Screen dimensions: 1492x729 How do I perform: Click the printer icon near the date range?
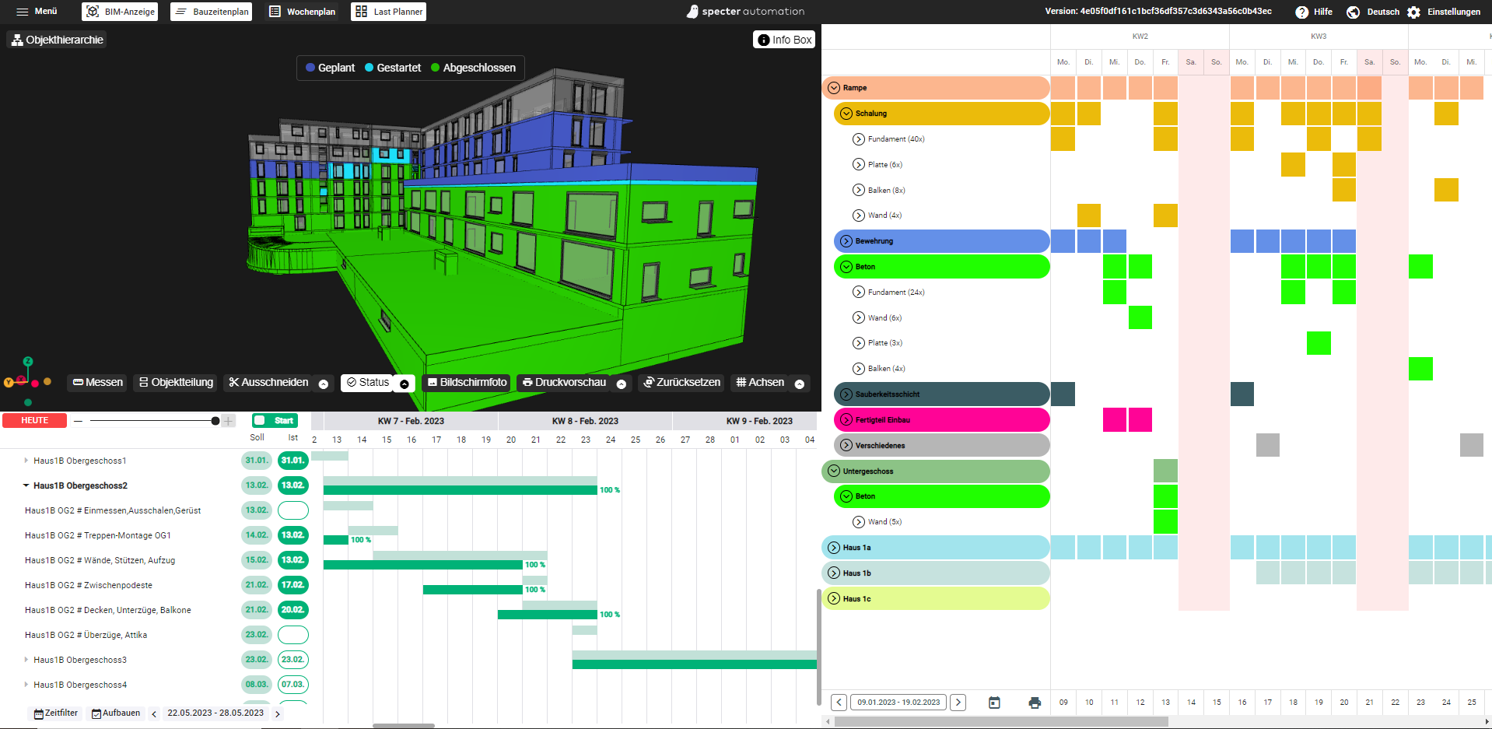[1035, 702]
